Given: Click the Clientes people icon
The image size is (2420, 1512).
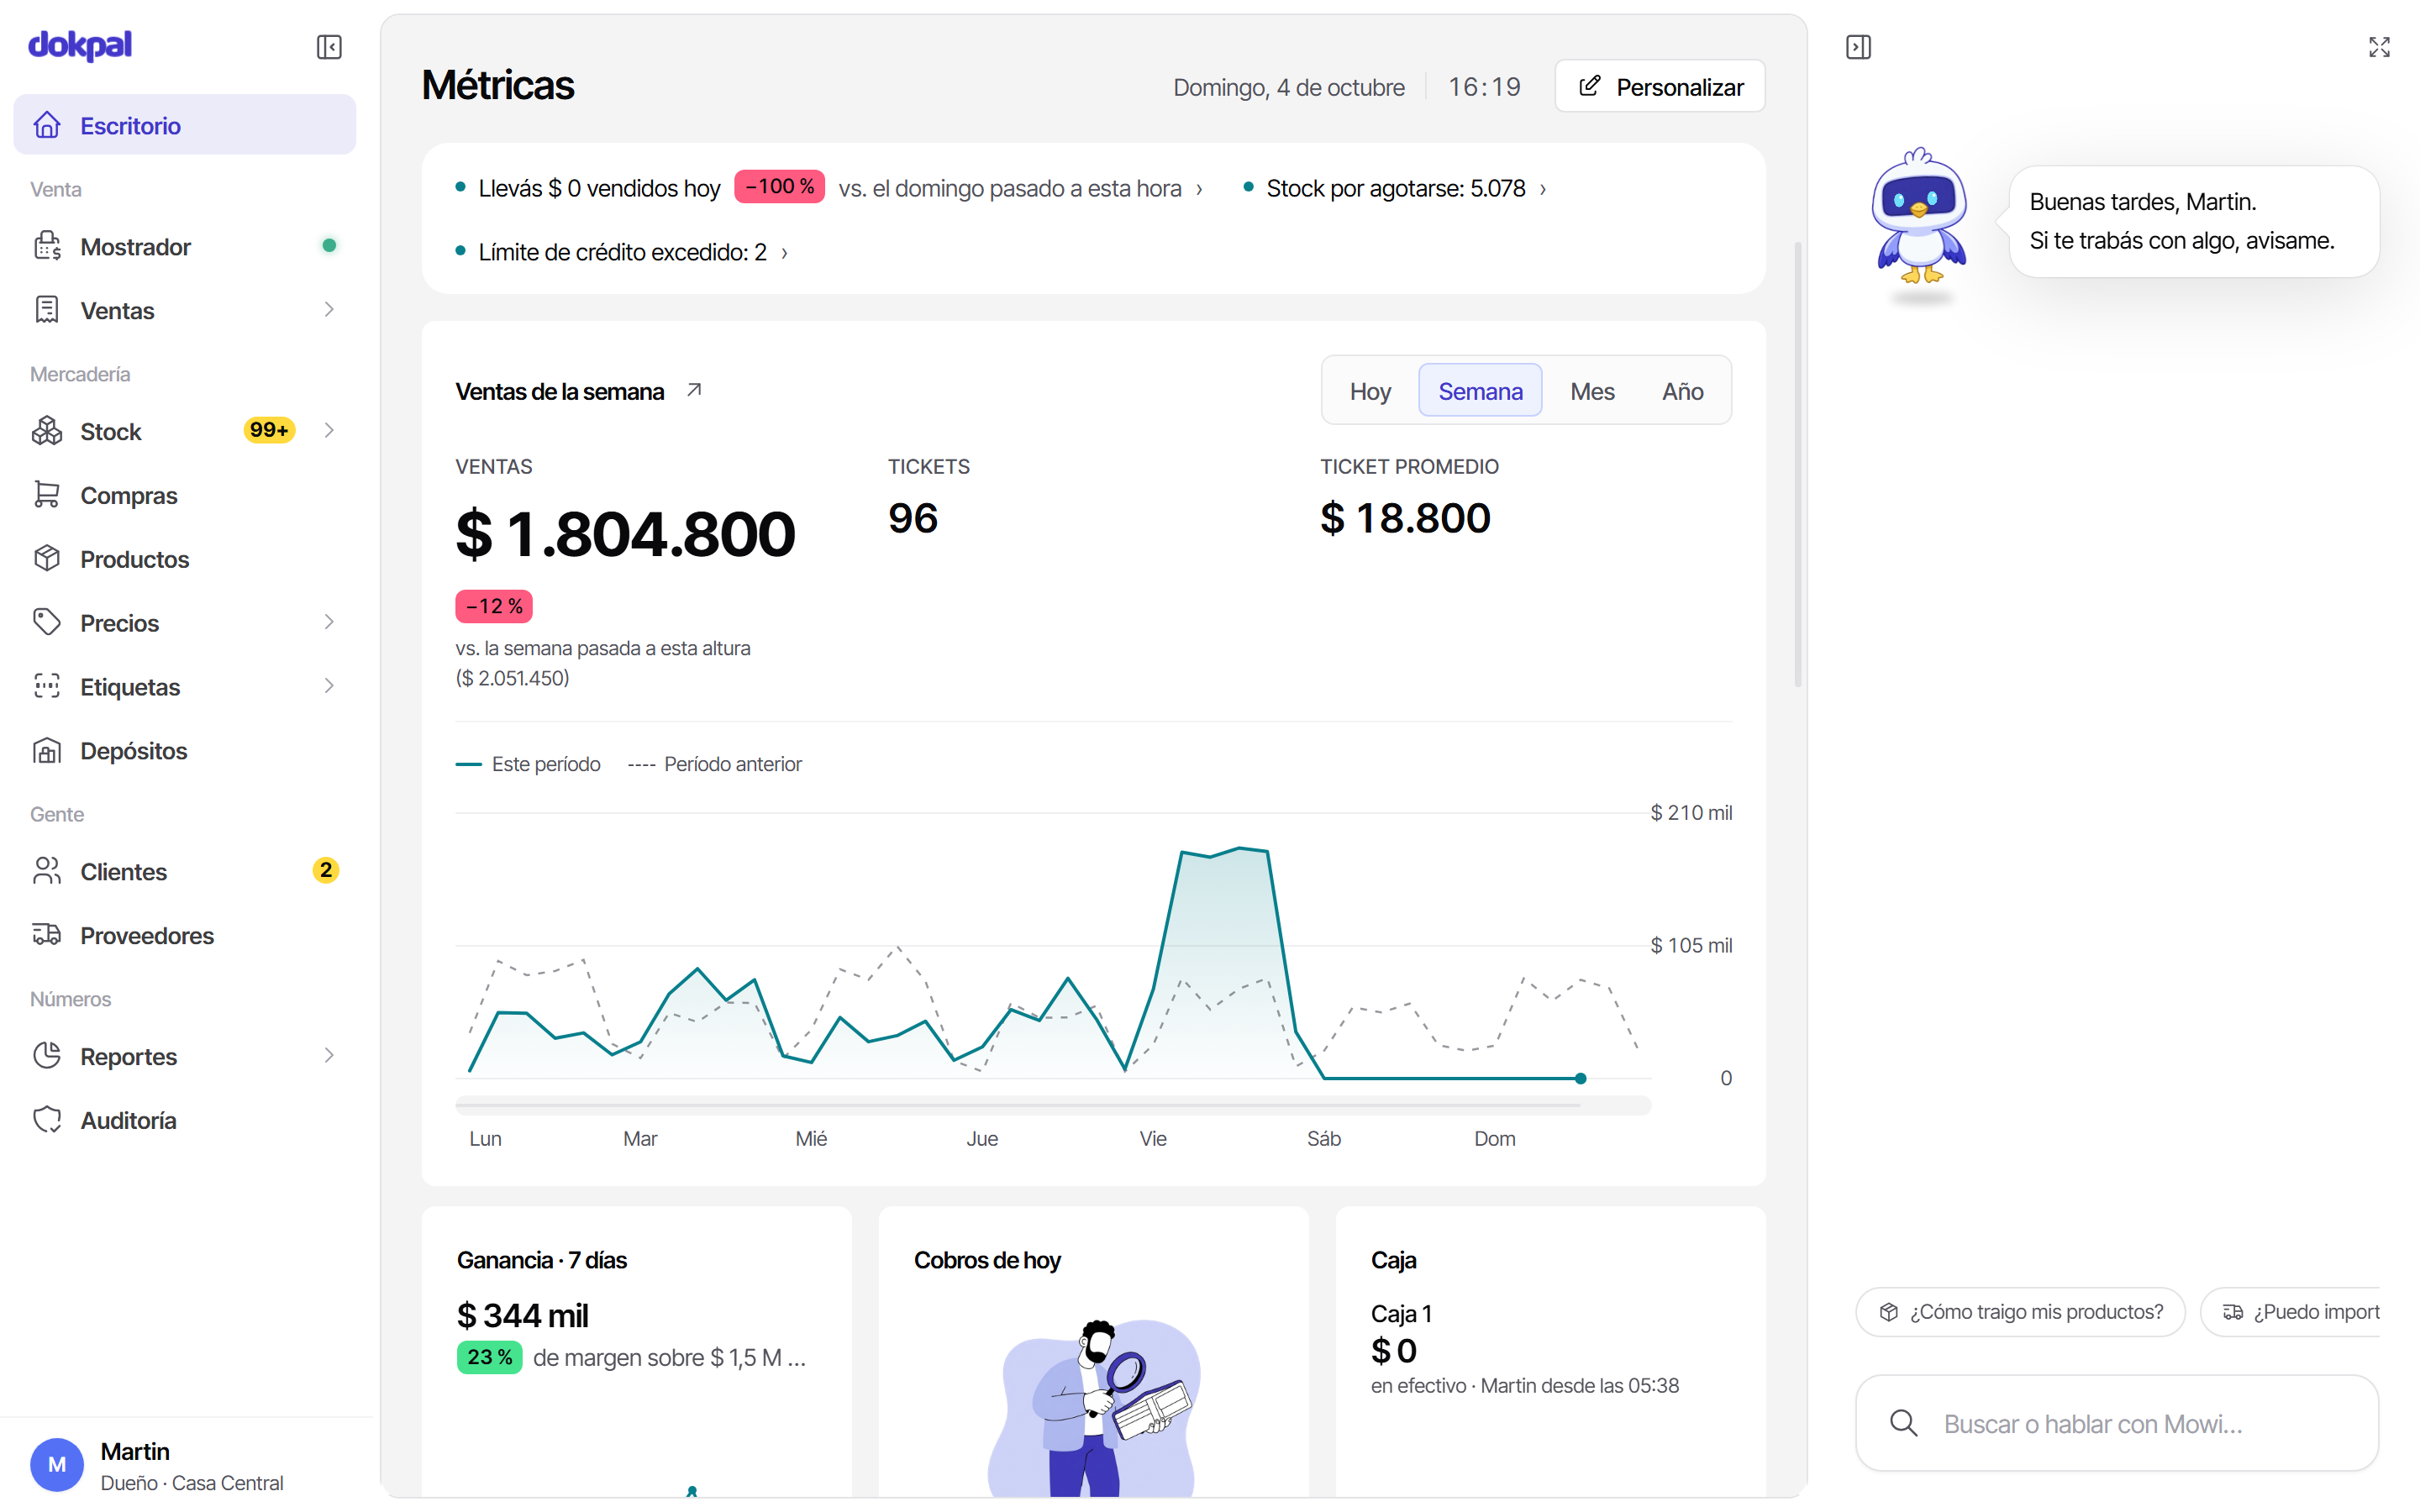Looking at the screenshot, I should click(x=47, y=871).
